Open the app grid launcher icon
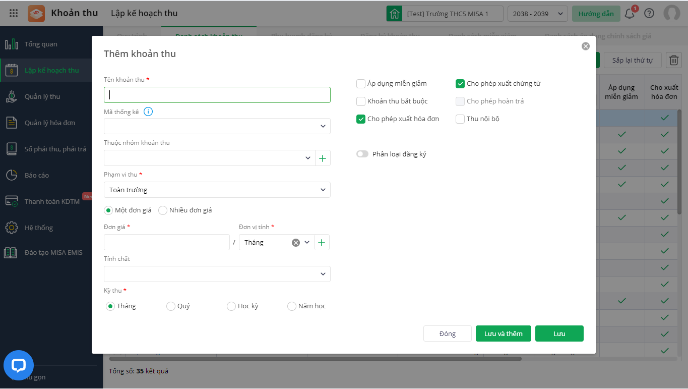The width and height of the screenshot is (688, 389). (14, 14)
